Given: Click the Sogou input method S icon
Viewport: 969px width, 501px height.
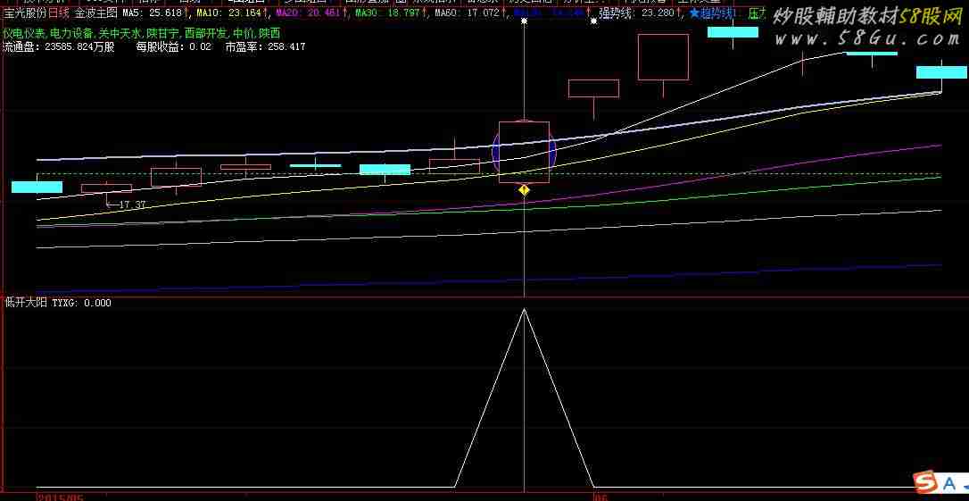Looking at the screenshot, I should click(925, 483).
